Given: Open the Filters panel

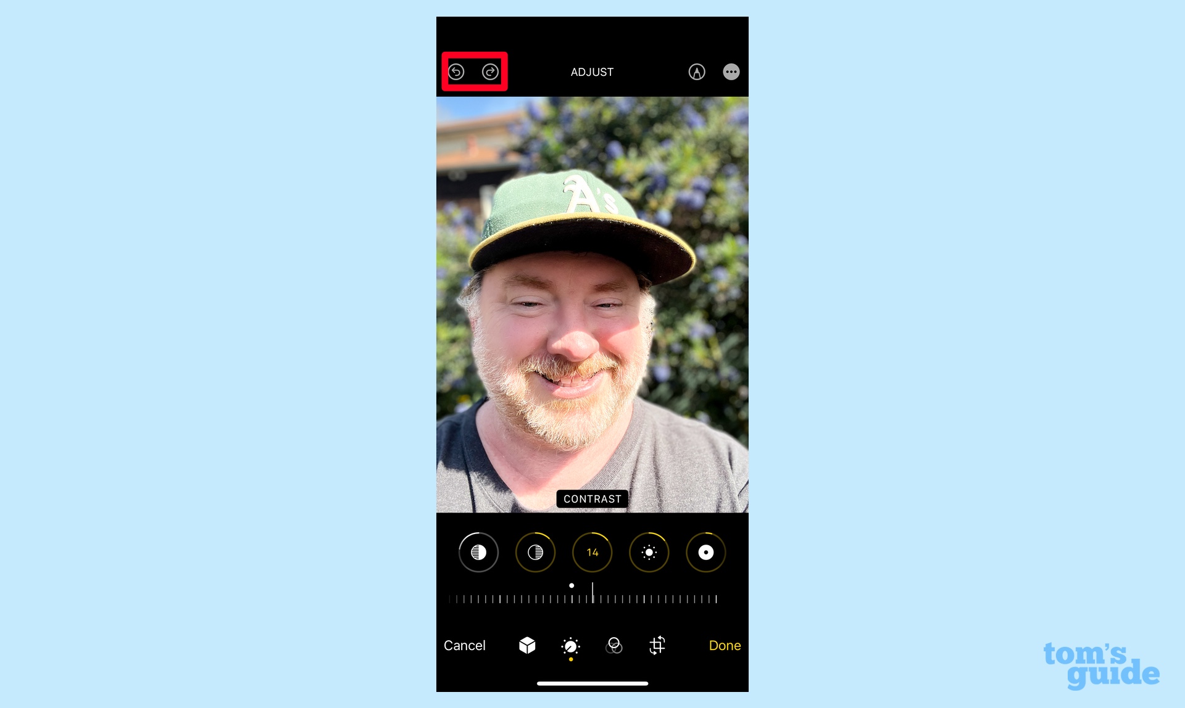Looking at the screenshot, I should pyautogui.click(x=614, y=645).
